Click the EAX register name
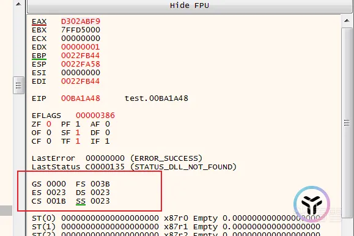The width and height of the screenshot is (354, 236). click(x=39, y=21)
